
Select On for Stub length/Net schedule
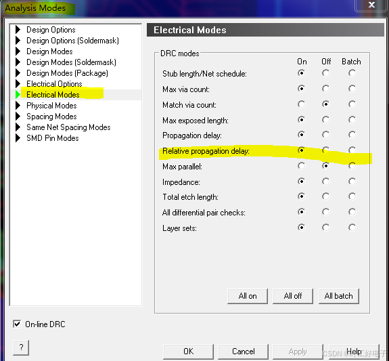tap(302, 73)
